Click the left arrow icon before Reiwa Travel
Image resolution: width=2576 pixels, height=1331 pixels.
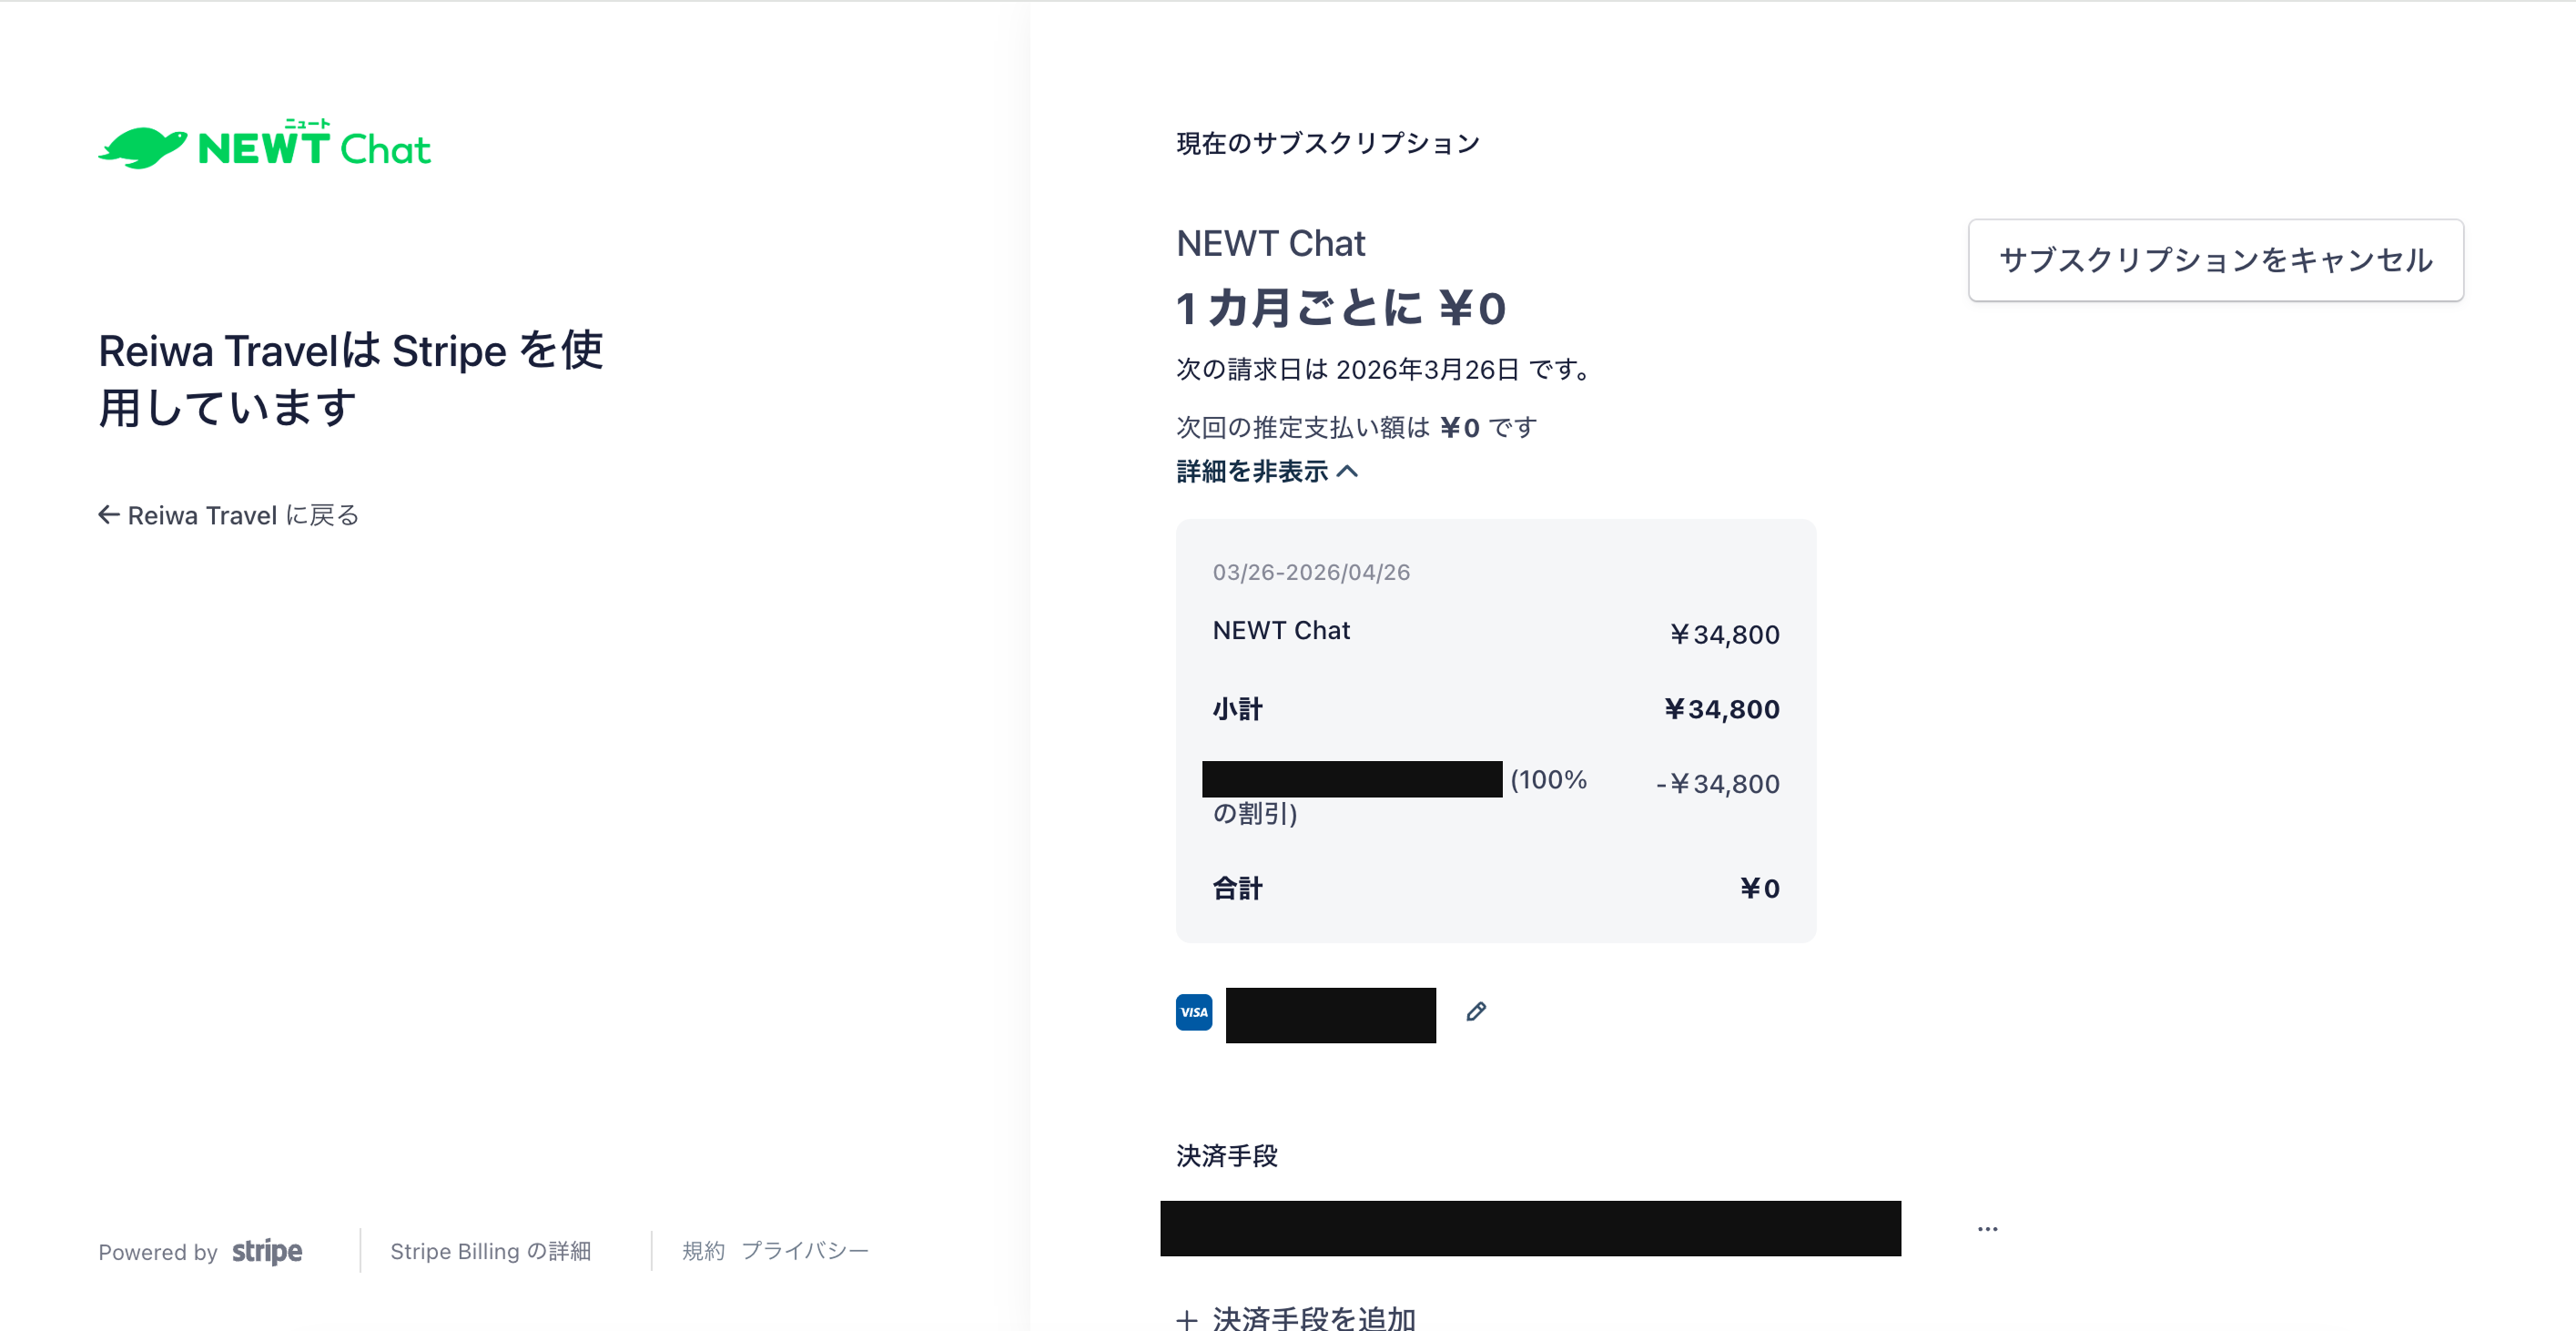click(109, 514)
